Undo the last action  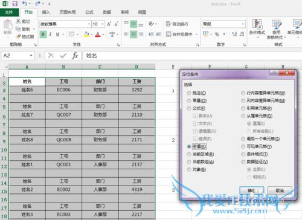(x=25, y=4)
